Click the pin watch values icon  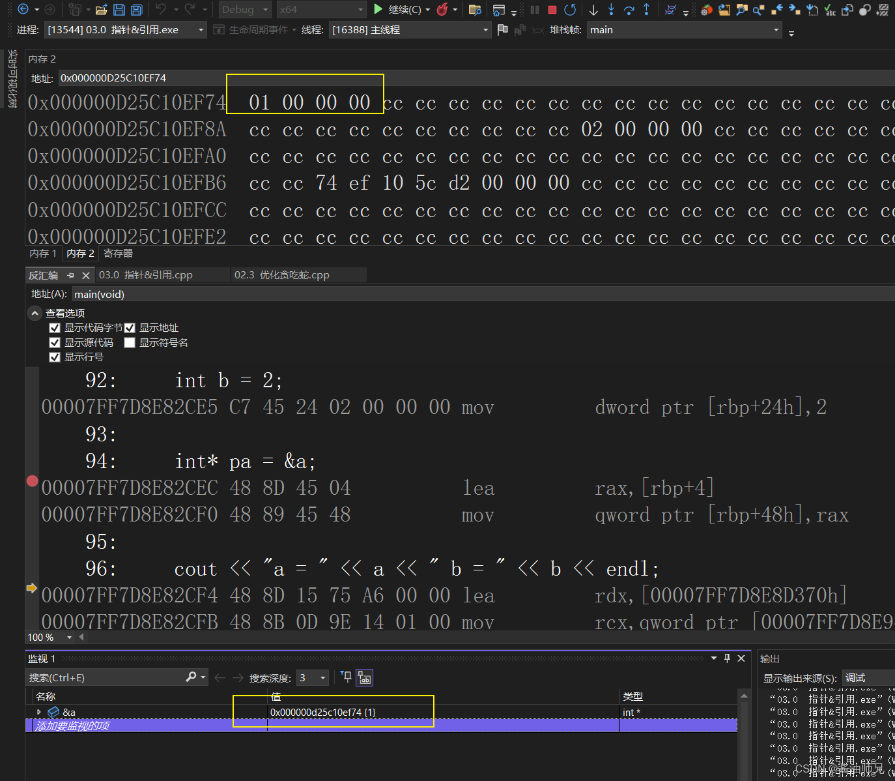pos(346,677)
